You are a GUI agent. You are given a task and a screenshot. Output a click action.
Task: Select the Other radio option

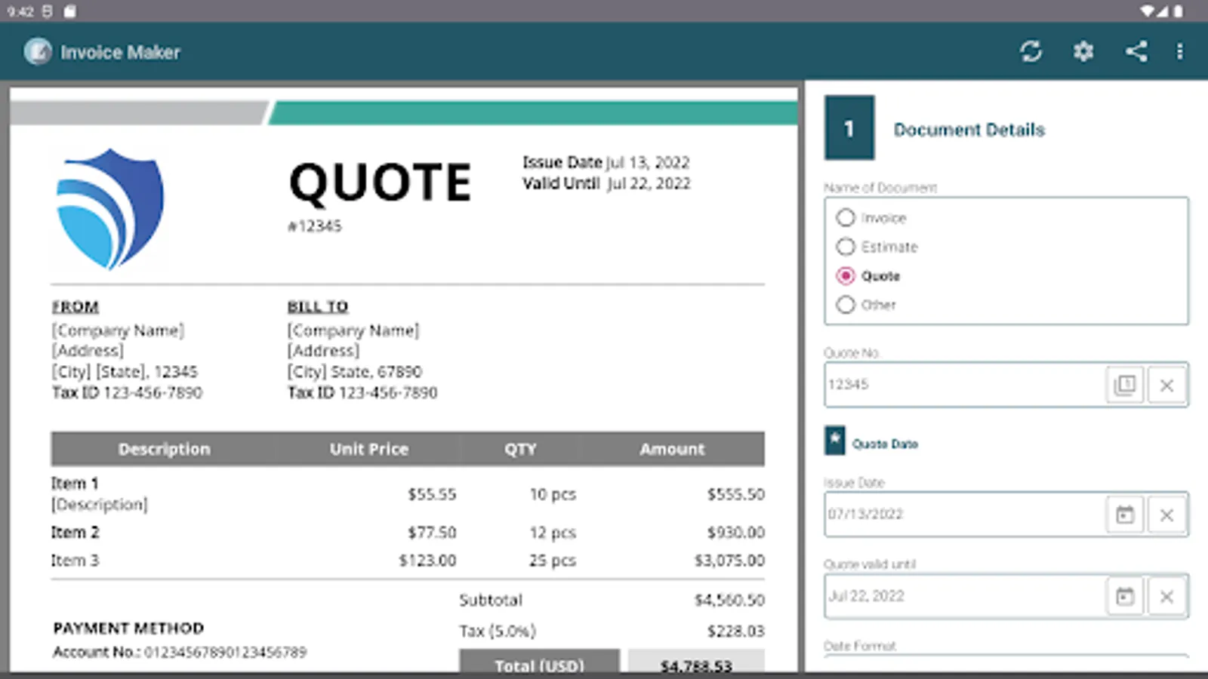point(846,305)
